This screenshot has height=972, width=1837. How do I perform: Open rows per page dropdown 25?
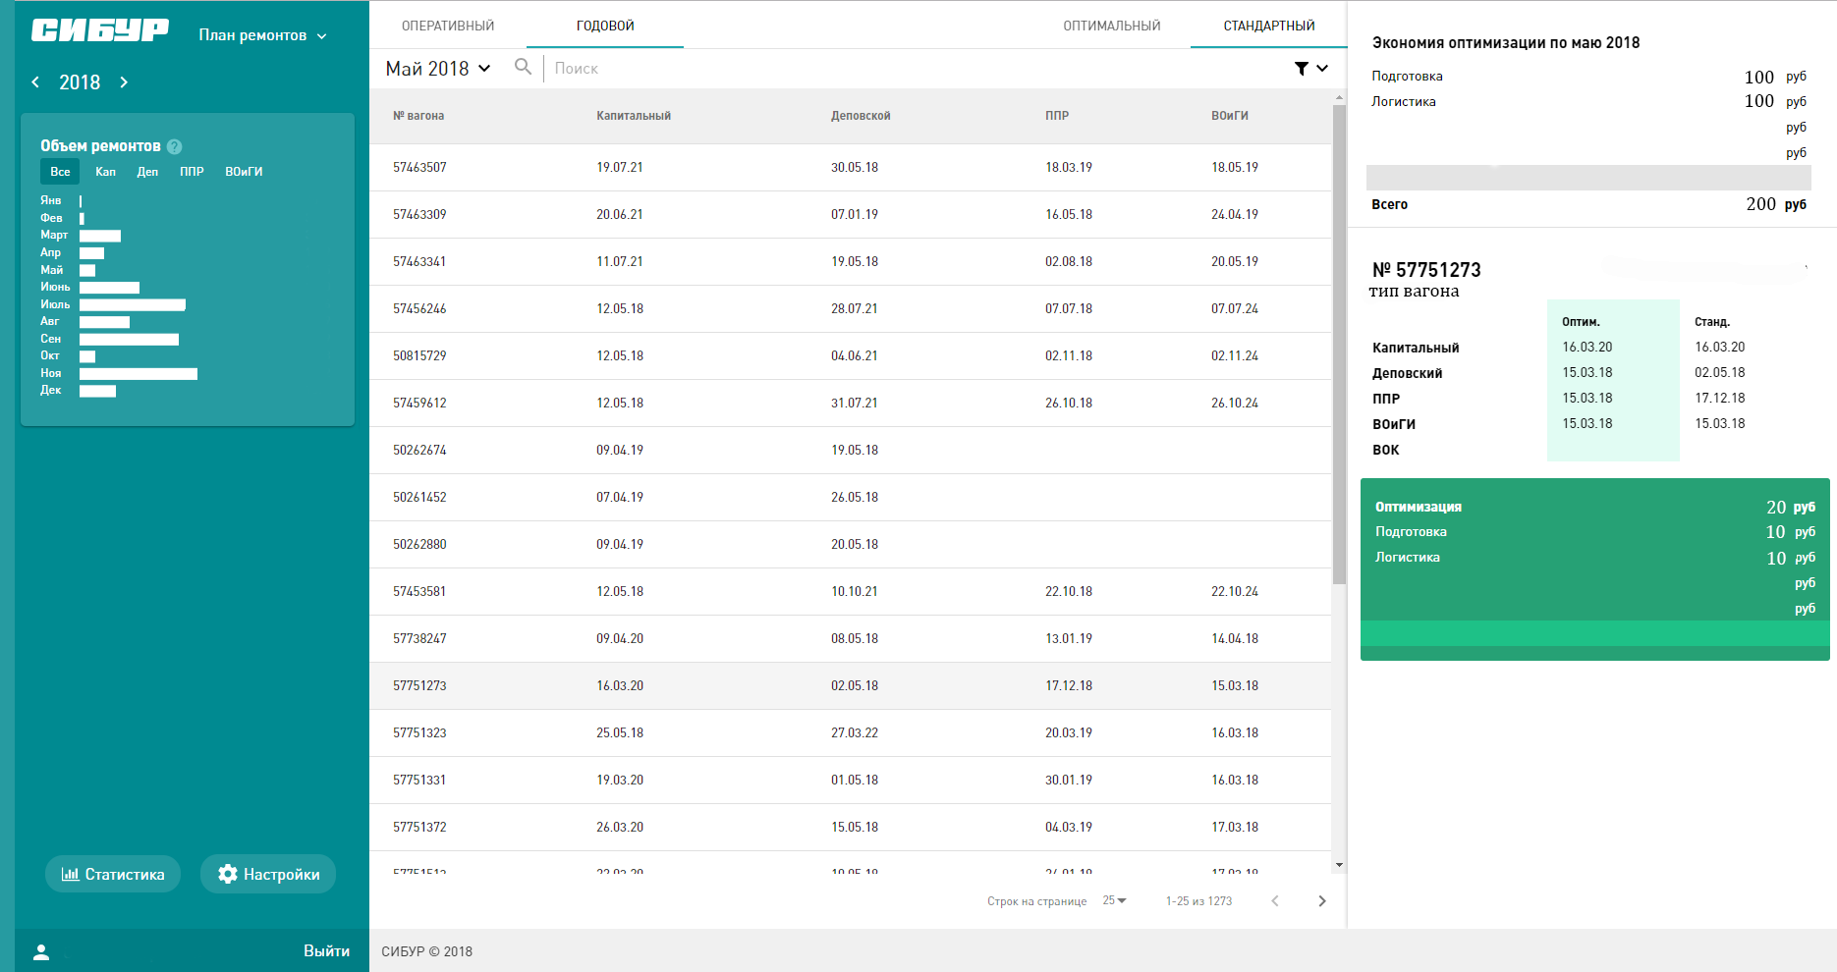click(x=1114, y=900)
